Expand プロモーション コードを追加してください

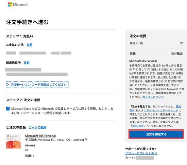click(37, 84)
